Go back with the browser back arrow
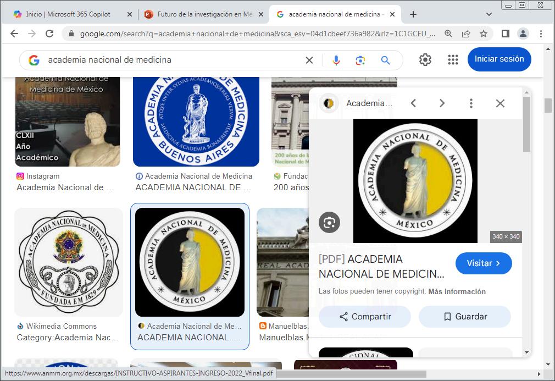 pyautogui.click(x=14, y=34)
